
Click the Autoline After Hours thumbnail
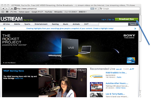(x=96, y=87)
